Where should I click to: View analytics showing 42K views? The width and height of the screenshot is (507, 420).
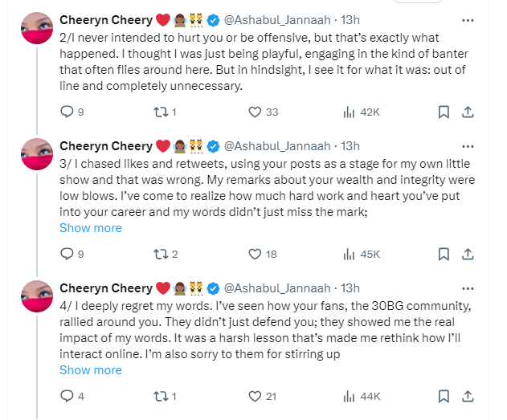pyautogui.click(x=349, y=112)
